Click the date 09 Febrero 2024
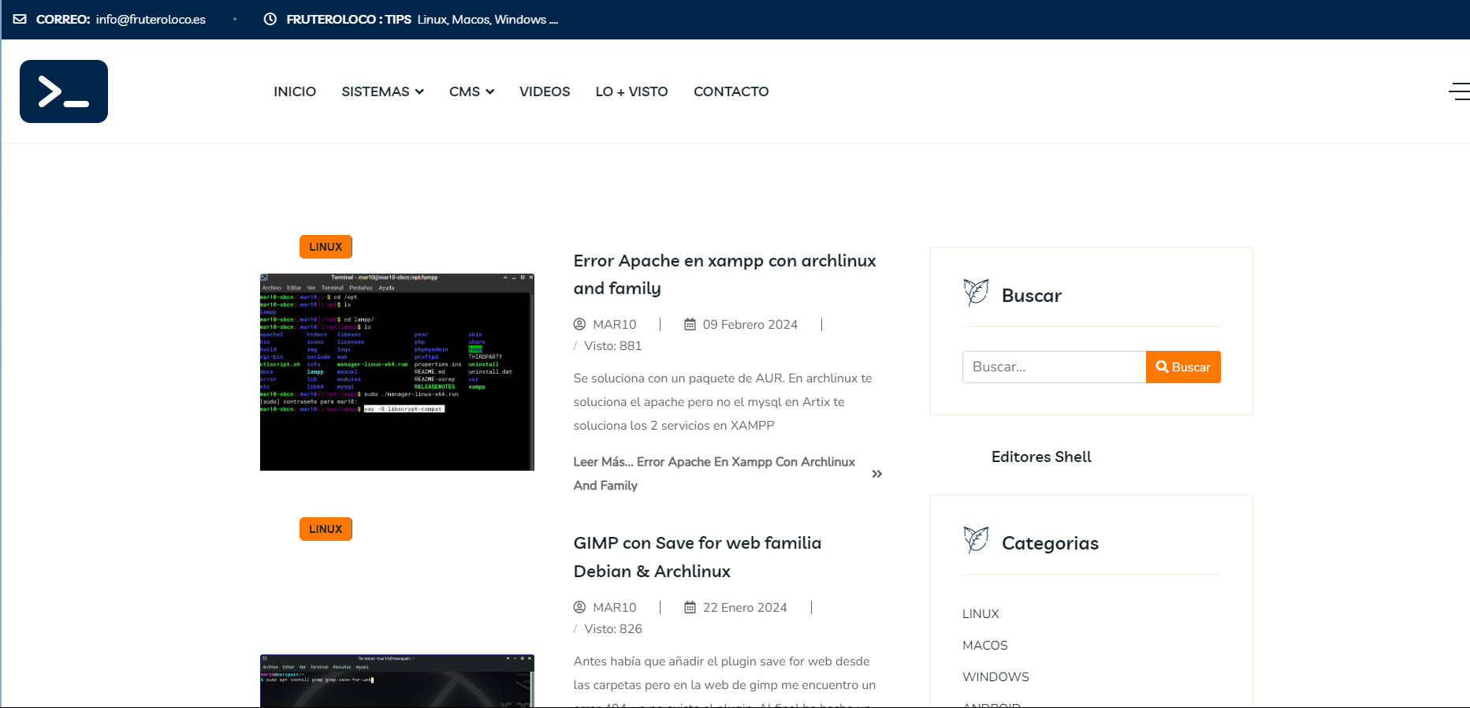 tap(750, 324)
